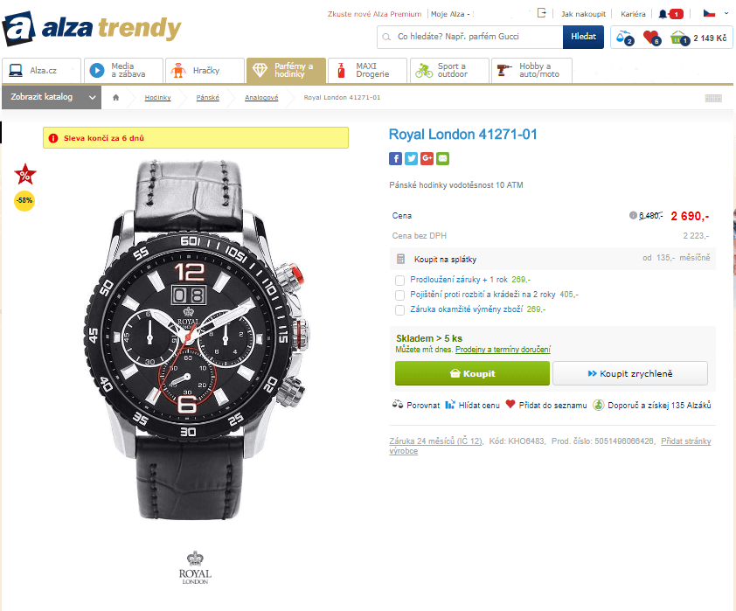Click green Koupit button
Viewport: 736px width, 611px height.
[x=472, y=373]
